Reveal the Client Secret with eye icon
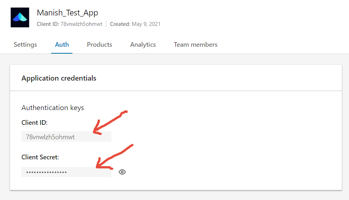This screenshot has height=200, width=349. 122,172
